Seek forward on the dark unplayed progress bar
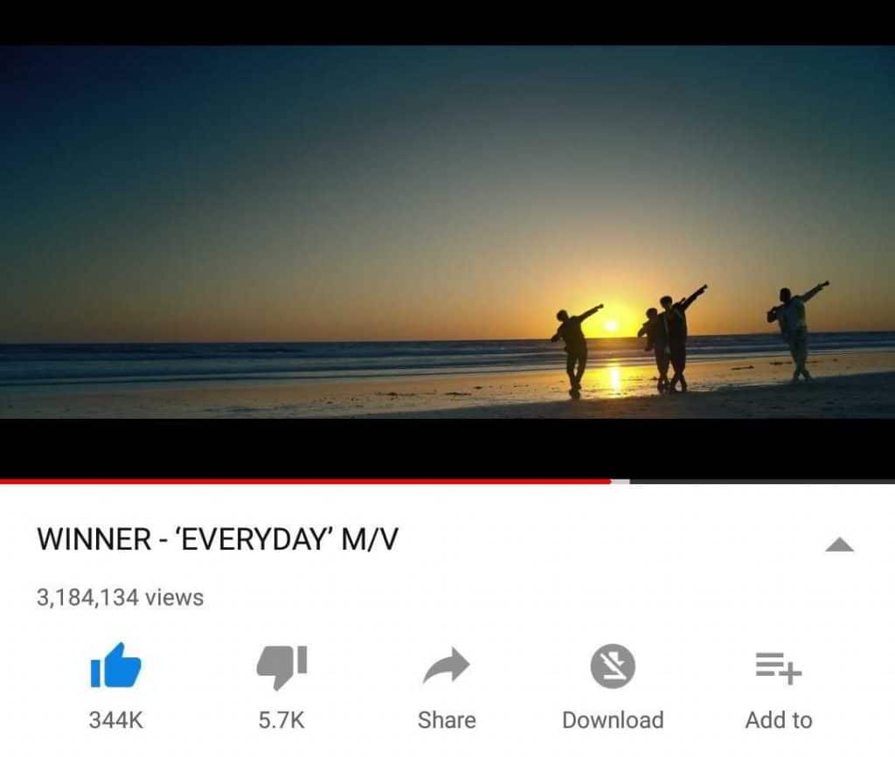The image size is (895, 757). [762, 482]
